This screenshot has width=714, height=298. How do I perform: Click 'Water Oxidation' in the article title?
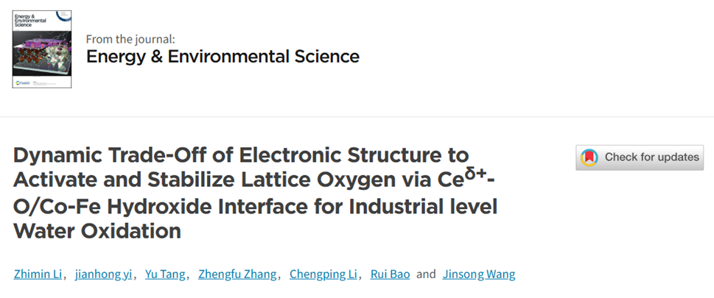tap(97, 231)
